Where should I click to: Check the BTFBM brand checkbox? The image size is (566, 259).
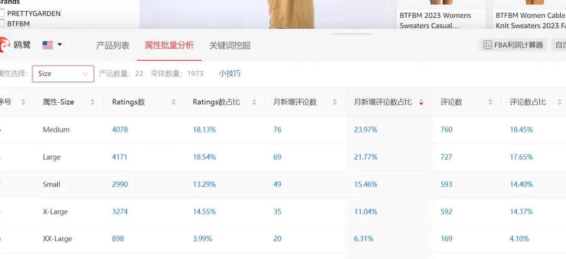click(x=2, y=24)
